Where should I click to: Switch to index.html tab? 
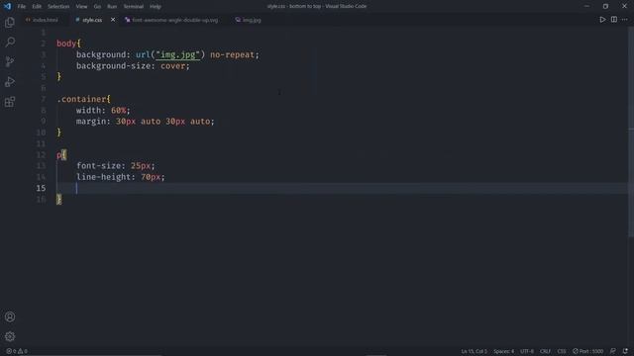point(42,20)
